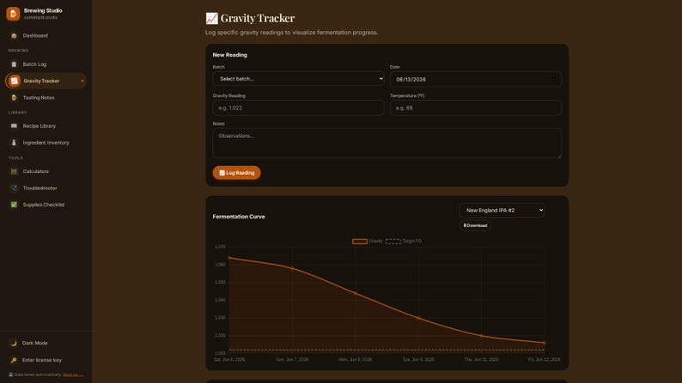Focus the Gravity Reading input field

click(298, 108)
